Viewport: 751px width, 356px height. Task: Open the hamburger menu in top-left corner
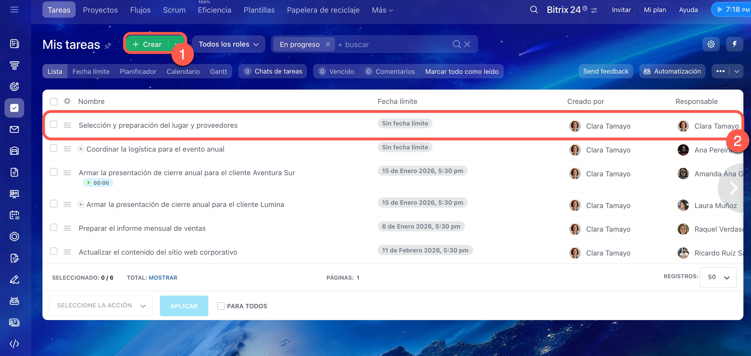point(14,10)
